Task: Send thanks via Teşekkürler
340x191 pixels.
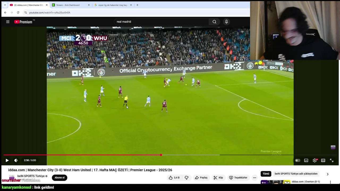Action: 238,178
